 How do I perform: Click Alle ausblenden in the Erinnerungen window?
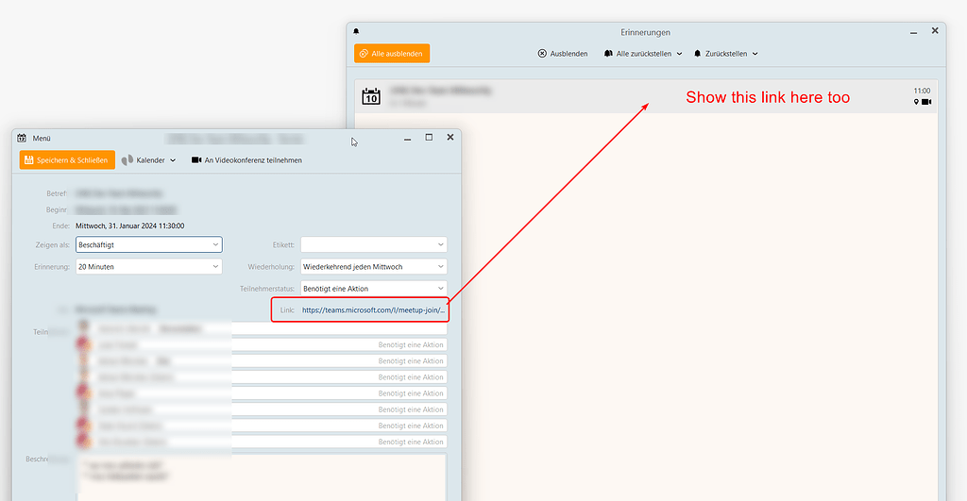click(x=392, y=54)
